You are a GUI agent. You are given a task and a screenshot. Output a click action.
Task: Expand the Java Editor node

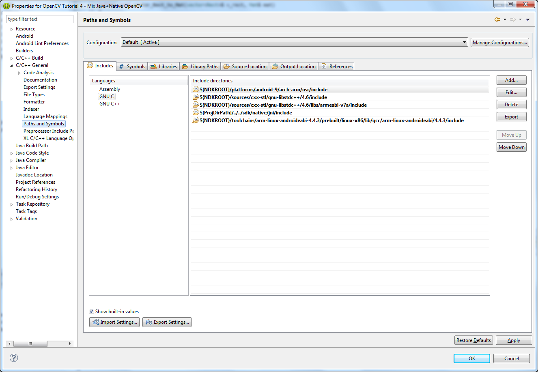[11, 168]
